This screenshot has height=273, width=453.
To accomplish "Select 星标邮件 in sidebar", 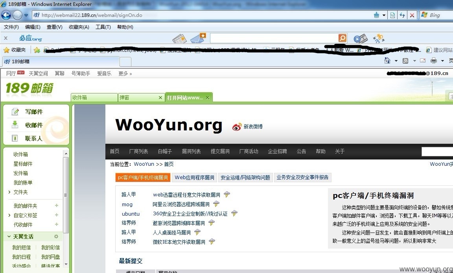I will [x=23, y=164].
